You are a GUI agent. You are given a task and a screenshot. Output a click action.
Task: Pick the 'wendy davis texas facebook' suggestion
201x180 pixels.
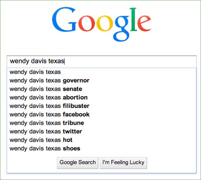coord(49,115)
